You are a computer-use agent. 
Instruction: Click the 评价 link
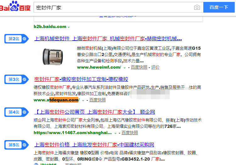pos(155,67)
